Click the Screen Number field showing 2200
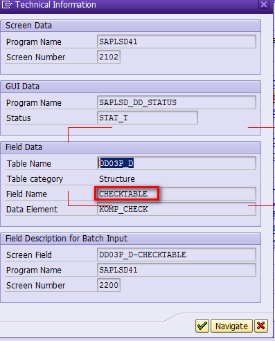Screen dimensions: 275x341 coord(109,285)
